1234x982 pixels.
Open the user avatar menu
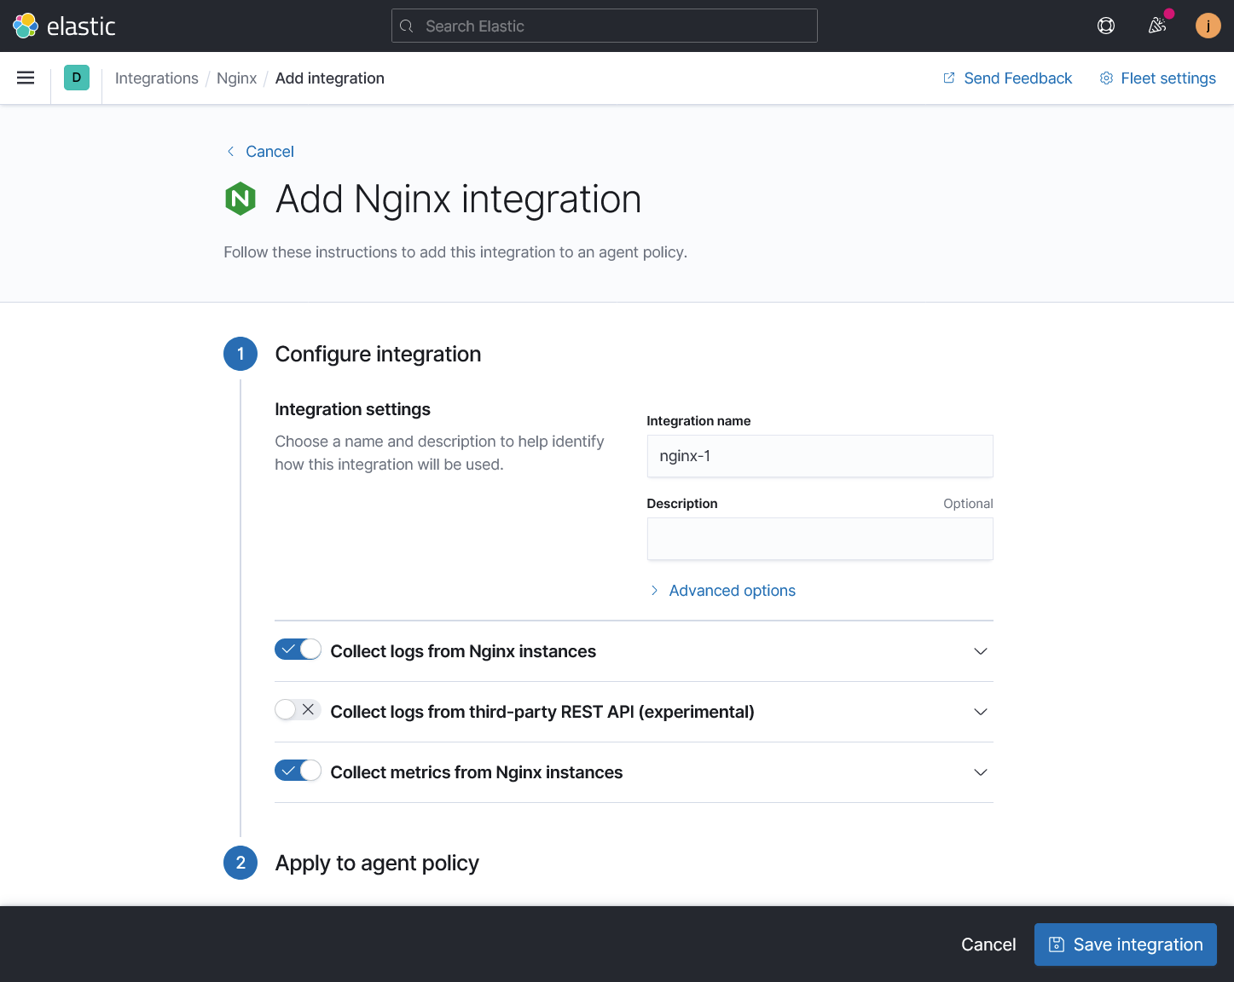click(x=1208, y=26)
